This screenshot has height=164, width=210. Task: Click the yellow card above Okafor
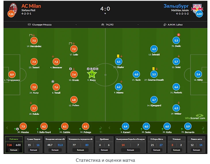118,56
